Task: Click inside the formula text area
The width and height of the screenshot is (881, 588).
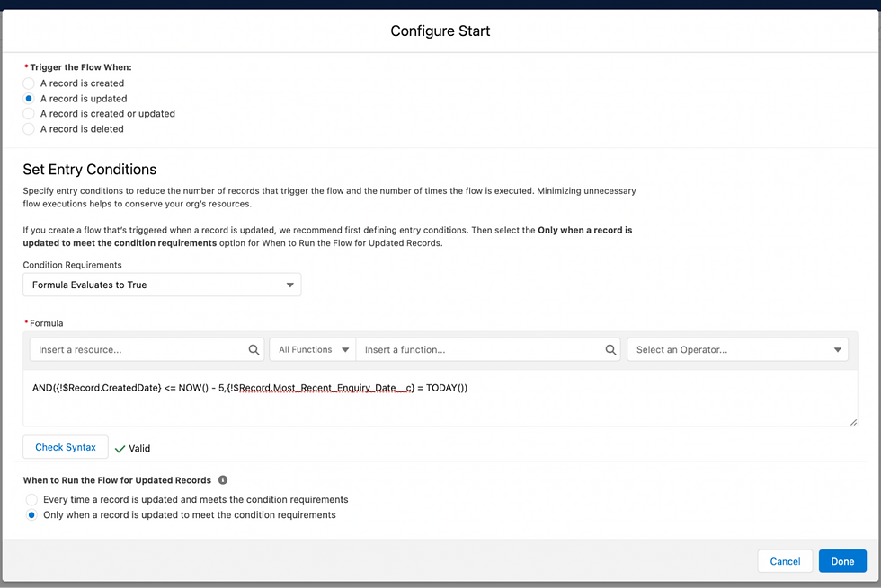Action: (x=440, y=399)
